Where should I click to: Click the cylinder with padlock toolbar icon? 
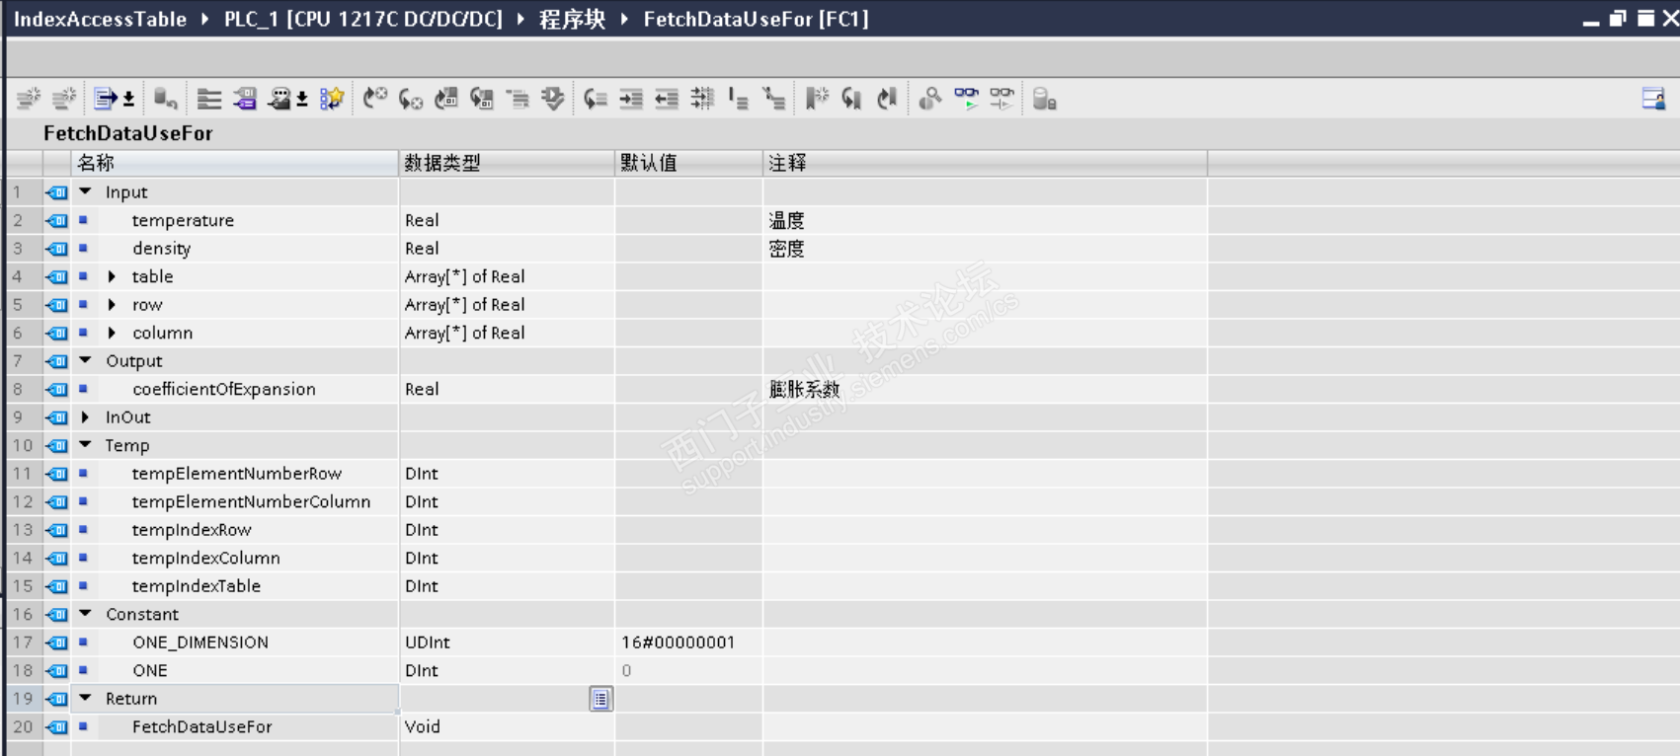click(x=1044, y=99)
